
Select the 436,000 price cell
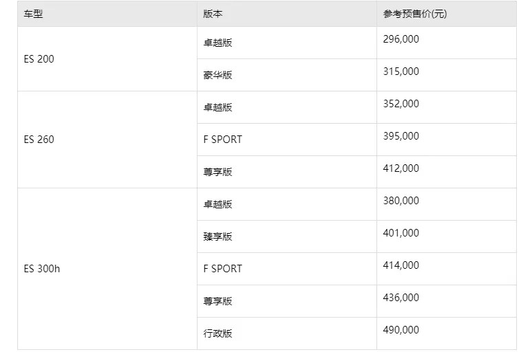[x=401, y=298]
